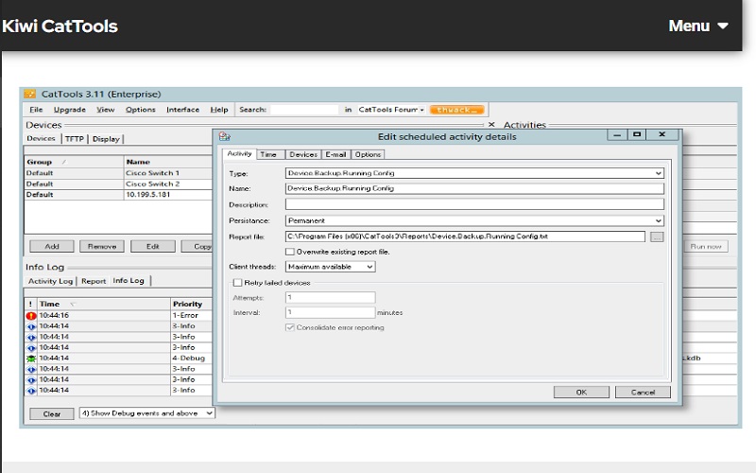The width and height of the screenshot is (756, 473).
Task: Open the Persistence dropdown
Action: click(x=658, y=220)
